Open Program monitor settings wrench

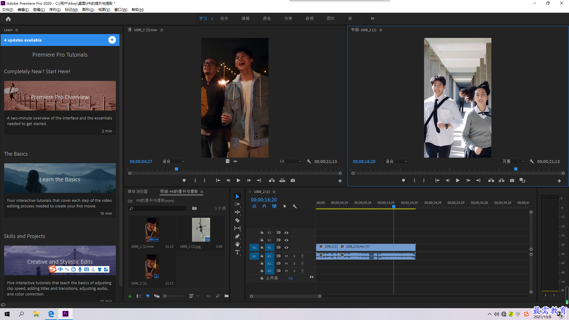pyautogui.click(x=532, y=161)
